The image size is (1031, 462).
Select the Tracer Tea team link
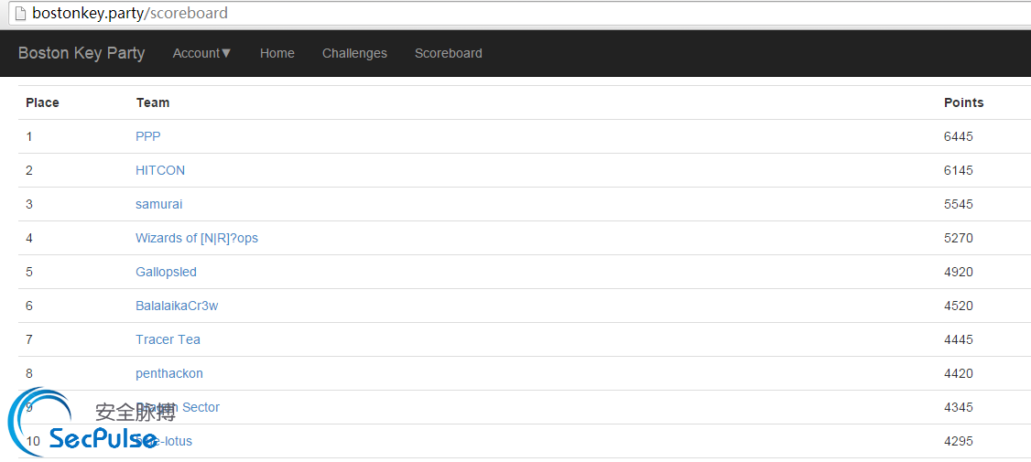(168, 339)
